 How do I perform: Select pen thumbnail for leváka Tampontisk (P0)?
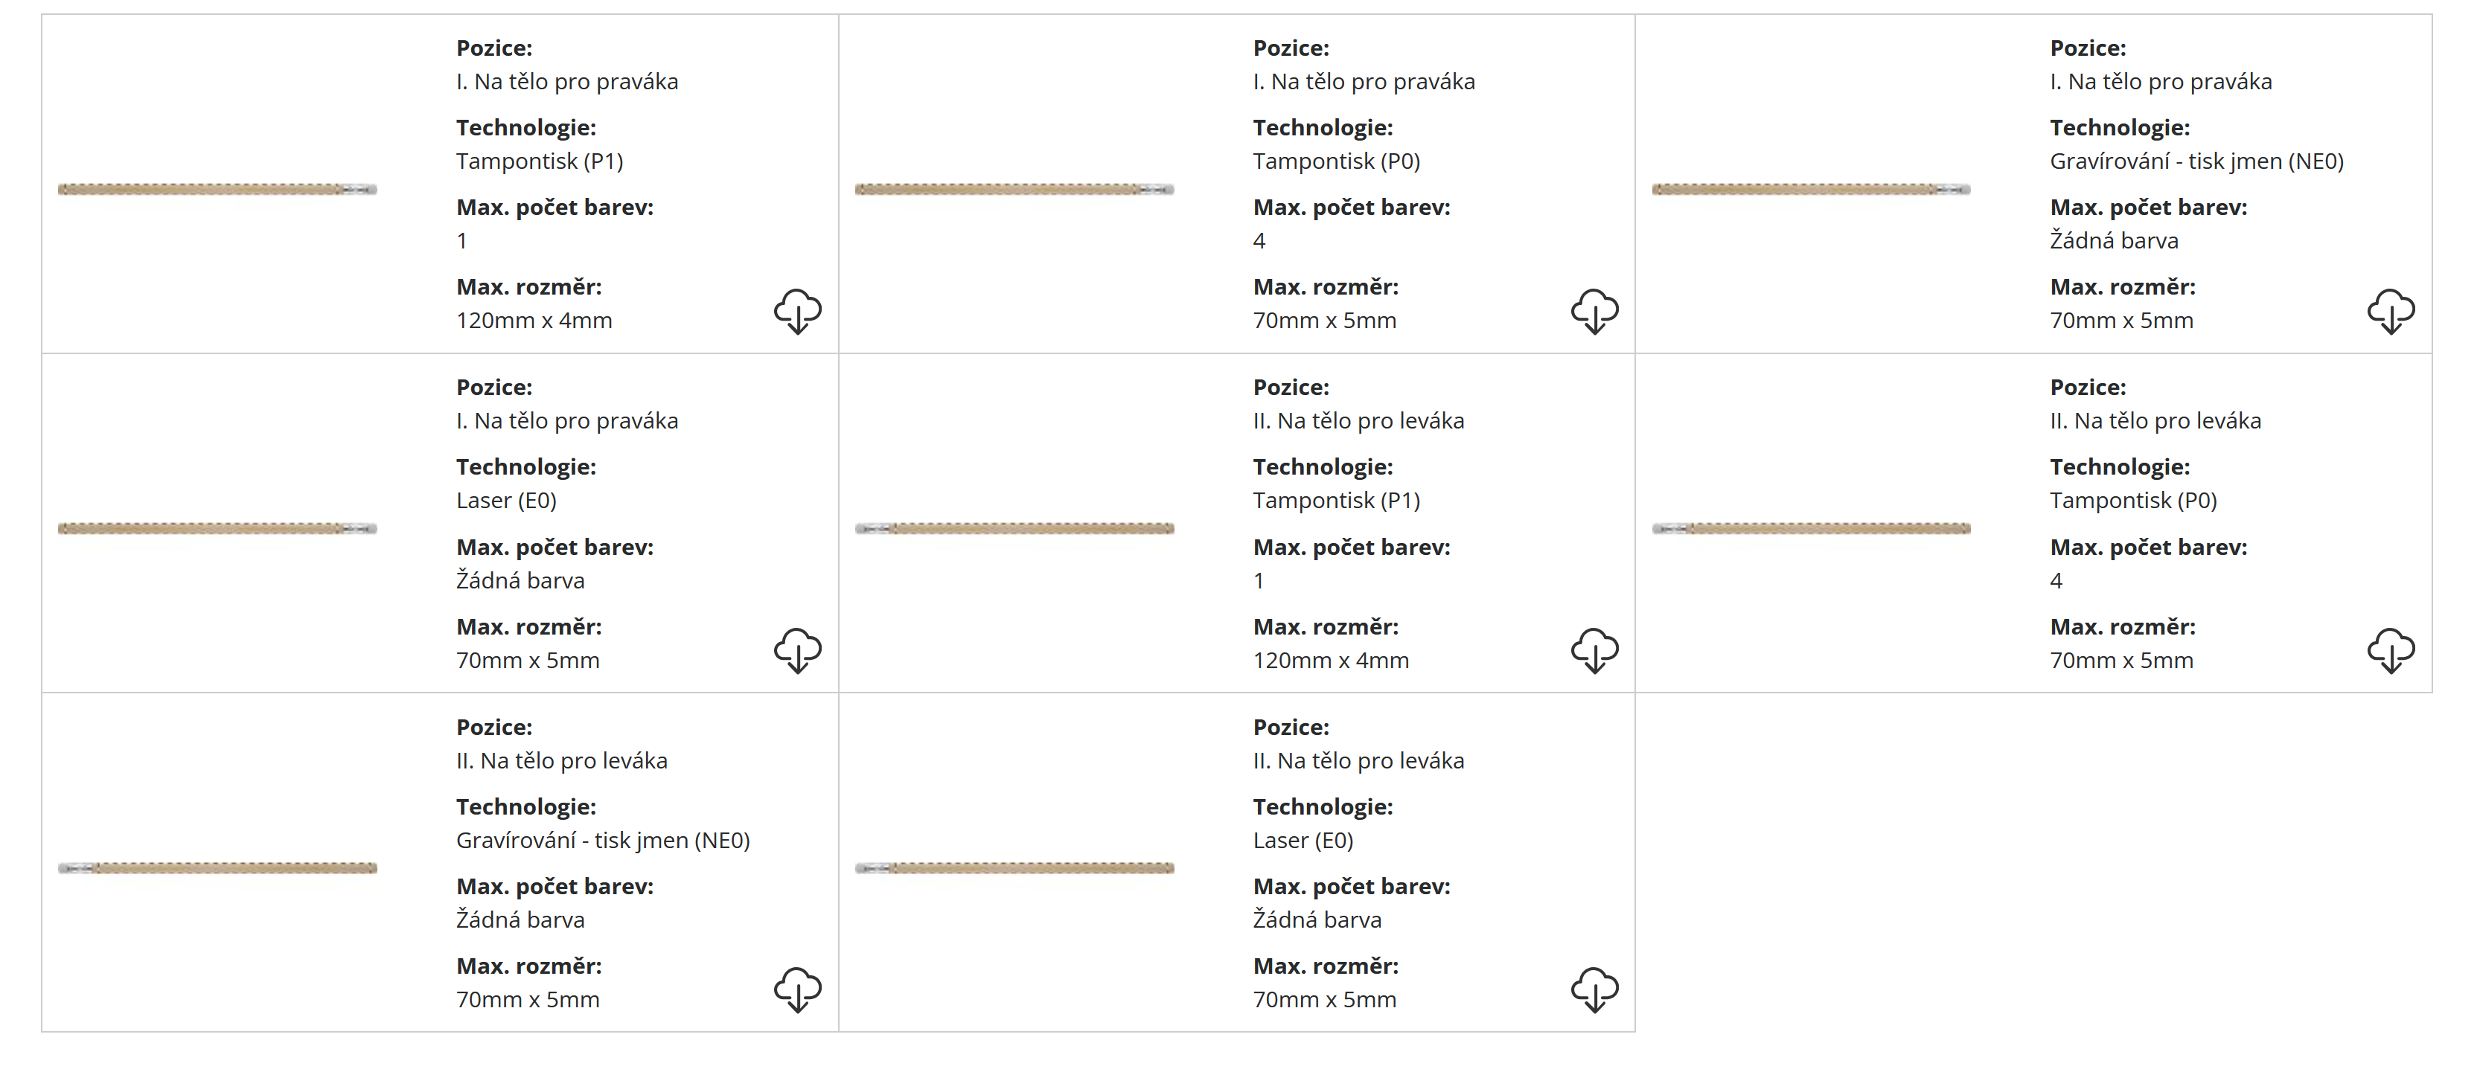click(1811, 529)
